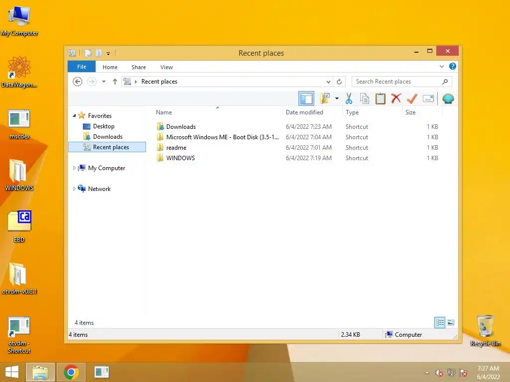The width and height of the screenshot is (510, 382).
Task: Open the folder options toolbar icon
Action: tap(325, 98)
